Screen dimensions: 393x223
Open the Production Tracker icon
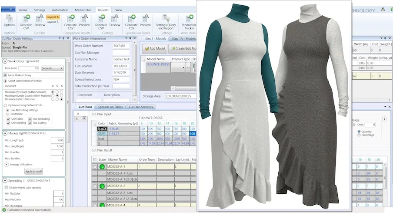189,22
